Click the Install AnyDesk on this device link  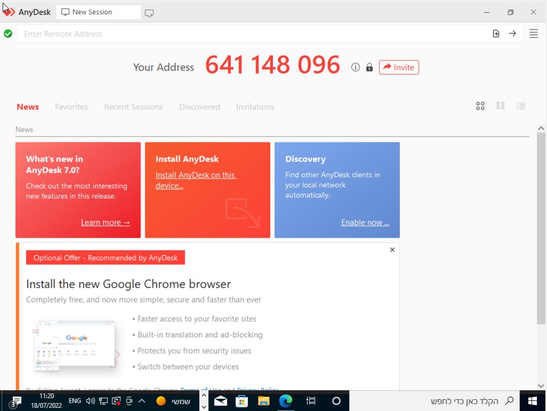196,180
